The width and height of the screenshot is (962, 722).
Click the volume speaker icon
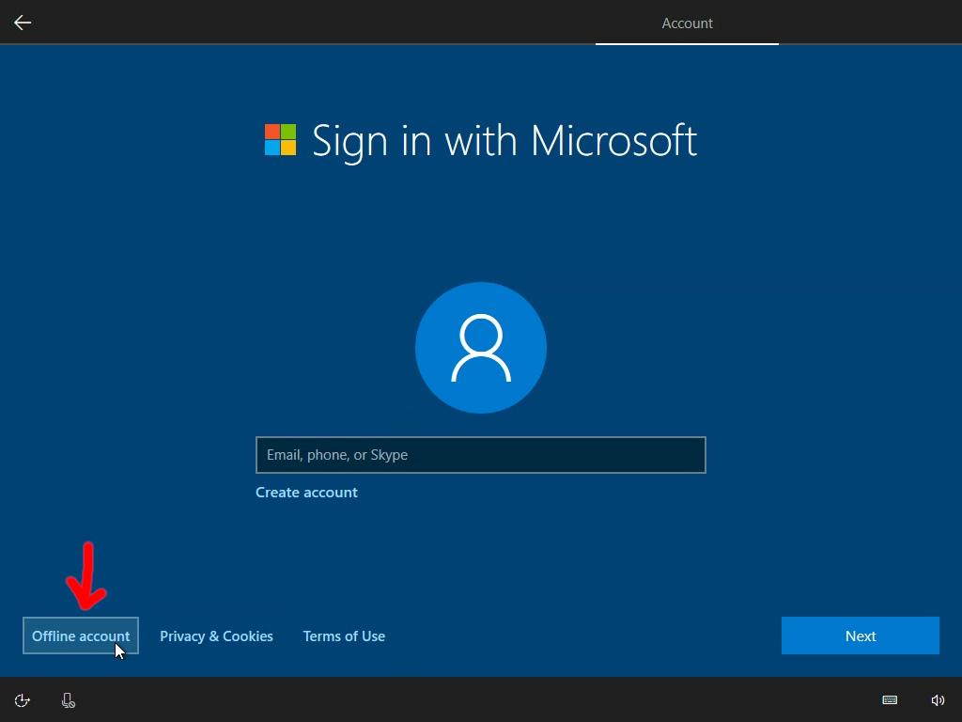click(x=938, y=700)
